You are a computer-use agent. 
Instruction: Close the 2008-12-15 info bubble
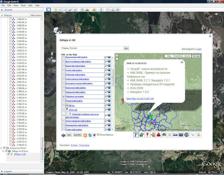tap(182, 62)
